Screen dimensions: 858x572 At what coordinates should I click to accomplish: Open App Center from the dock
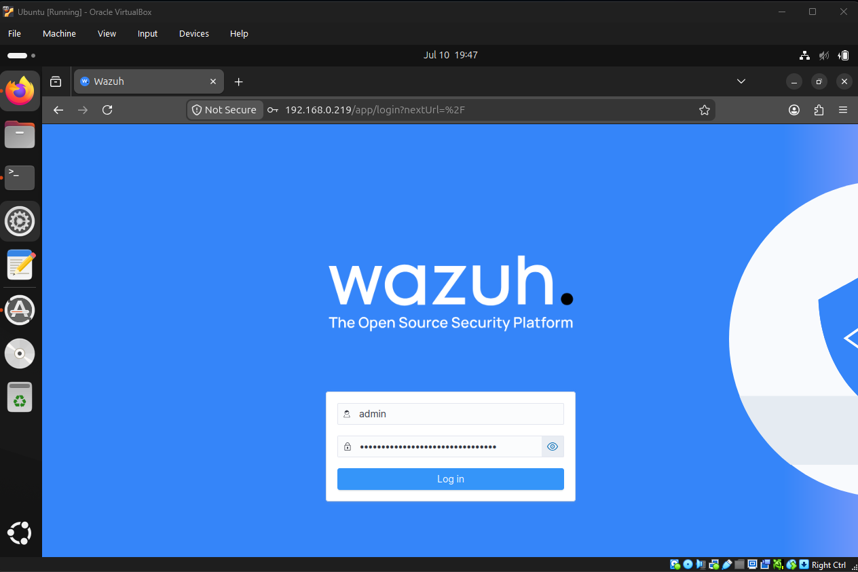(x=20, y=309)
